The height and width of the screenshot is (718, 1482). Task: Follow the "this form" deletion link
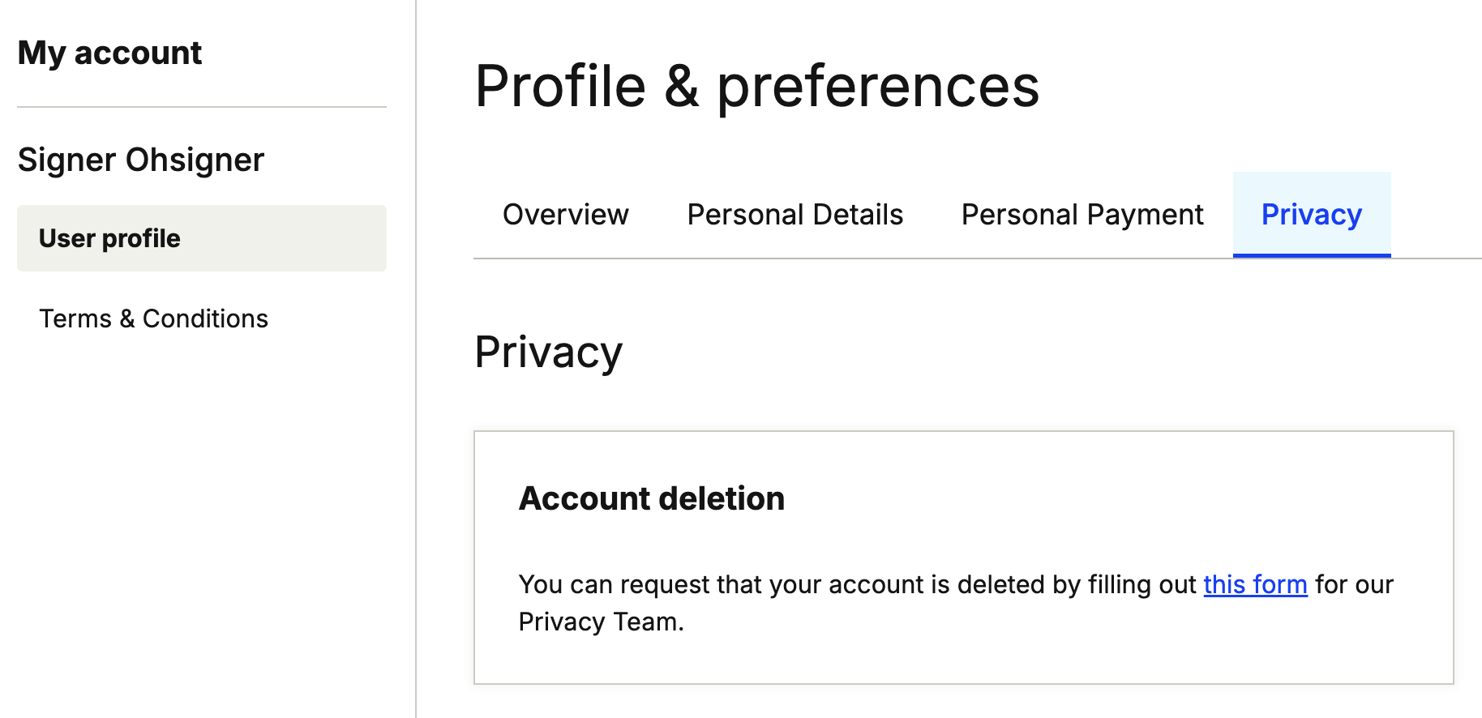[x=1255, y=584]
